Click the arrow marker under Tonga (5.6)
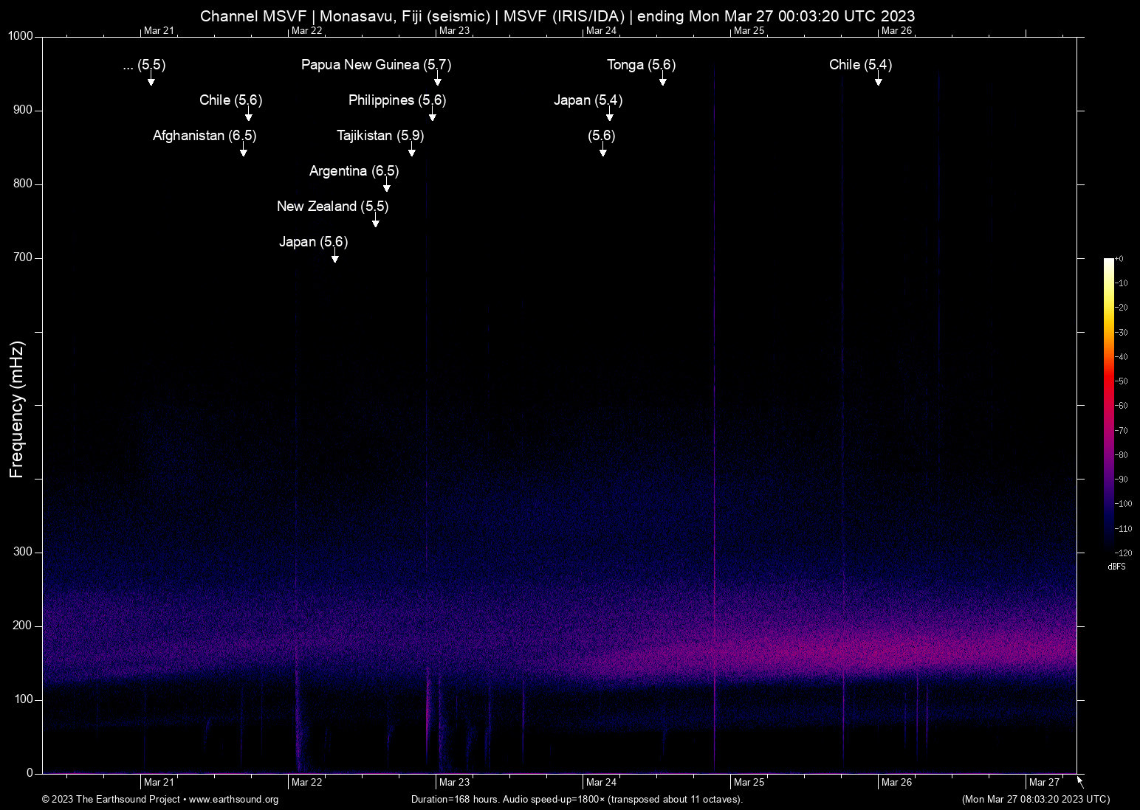 [662, 80]
